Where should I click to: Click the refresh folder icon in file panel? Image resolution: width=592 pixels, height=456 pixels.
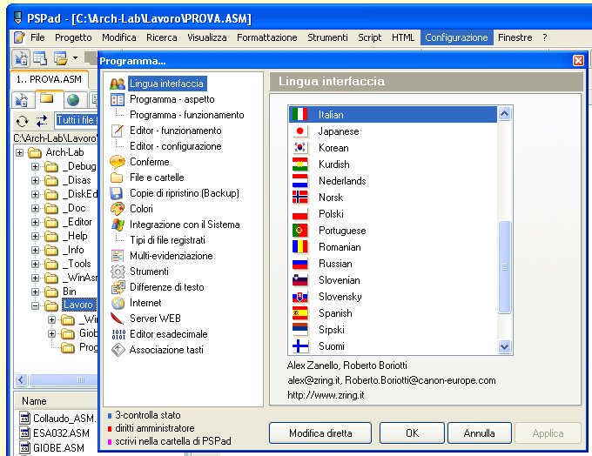(23, 121)
